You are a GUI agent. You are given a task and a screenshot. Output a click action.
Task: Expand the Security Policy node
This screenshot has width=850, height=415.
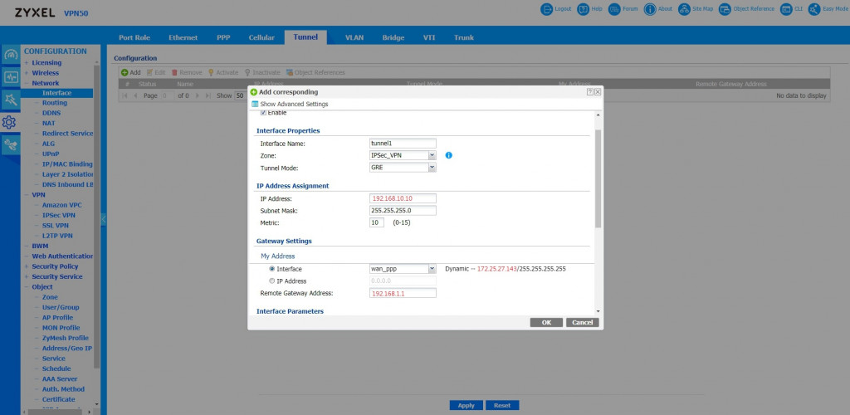[x=26, y=266]
